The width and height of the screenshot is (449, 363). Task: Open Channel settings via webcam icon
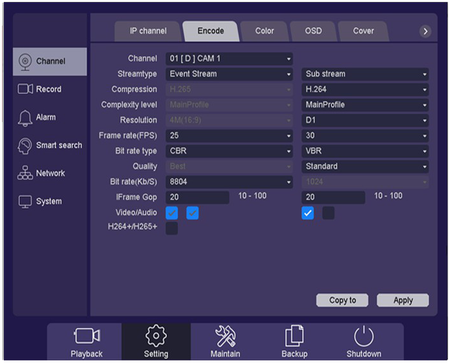tap(25, 62)
